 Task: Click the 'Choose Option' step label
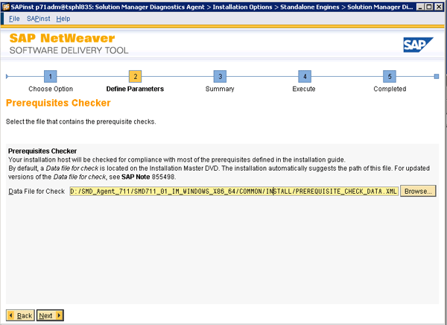point(51,89)
